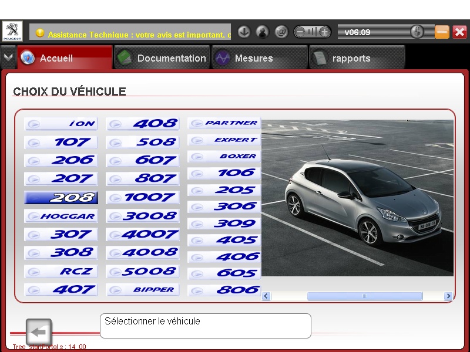
Task: Open the Documentation tab
Action: [x=162, y=57]
